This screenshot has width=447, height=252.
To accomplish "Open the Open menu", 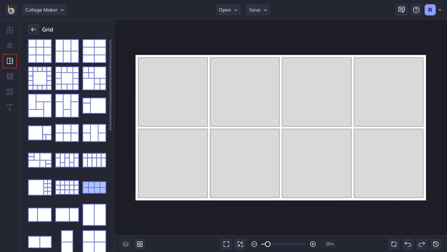I will [228, 10].
